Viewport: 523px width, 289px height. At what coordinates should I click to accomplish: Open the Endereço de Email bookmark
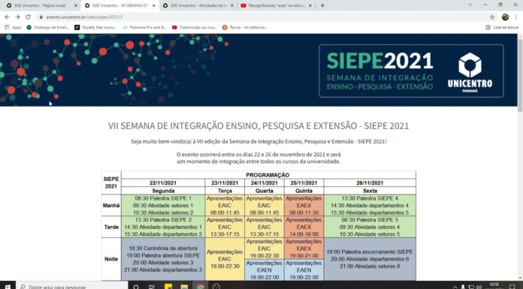(47, 27)
